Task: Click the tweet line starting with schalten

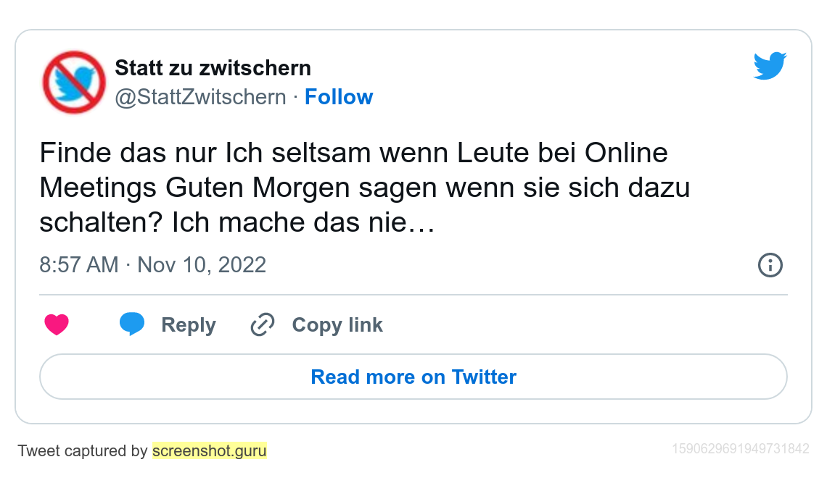Action: click(x=236, y=222)
